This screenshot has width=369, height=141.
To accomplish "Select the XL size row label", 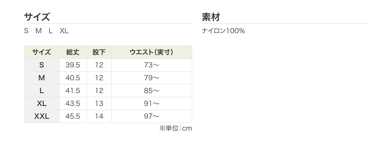I will [x=42, y=104].
